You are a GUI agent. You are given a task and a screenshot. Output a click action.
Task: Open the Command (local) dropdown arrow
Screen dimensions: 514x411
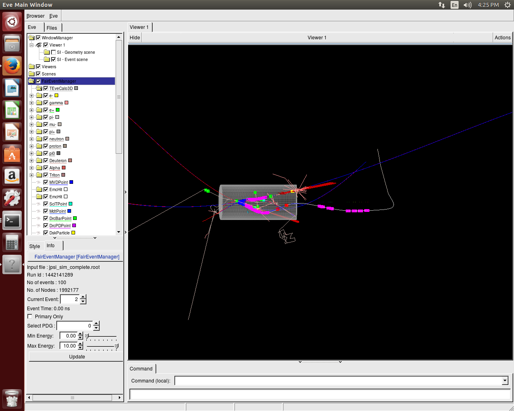505,380
